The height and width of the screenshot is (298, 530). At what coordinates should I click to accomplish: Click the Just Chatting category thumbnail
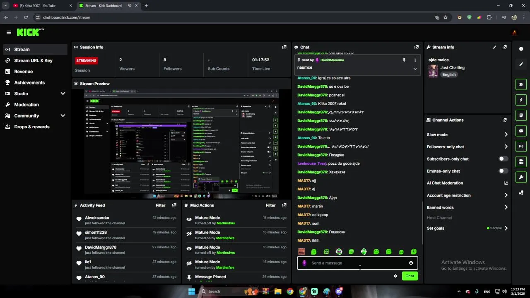tap(433, 71)
